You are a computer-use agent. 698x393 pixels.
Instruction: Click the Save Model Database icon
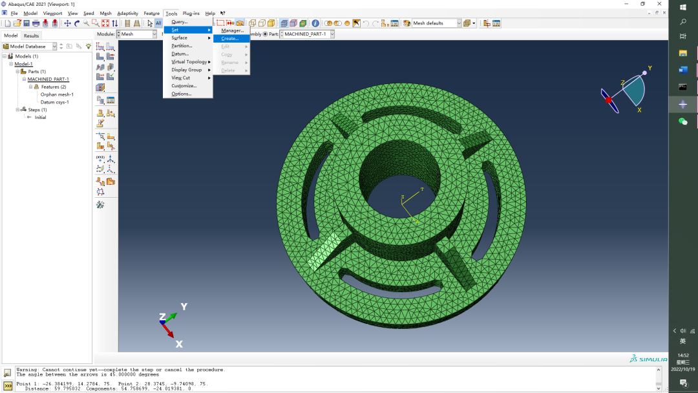point(26,23)
